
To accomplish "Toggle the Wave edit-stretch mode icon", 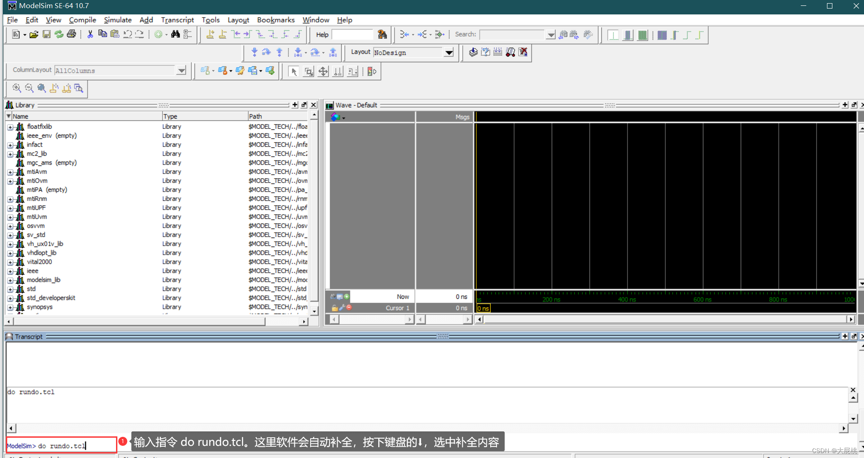I will click(x=353, y=72).
